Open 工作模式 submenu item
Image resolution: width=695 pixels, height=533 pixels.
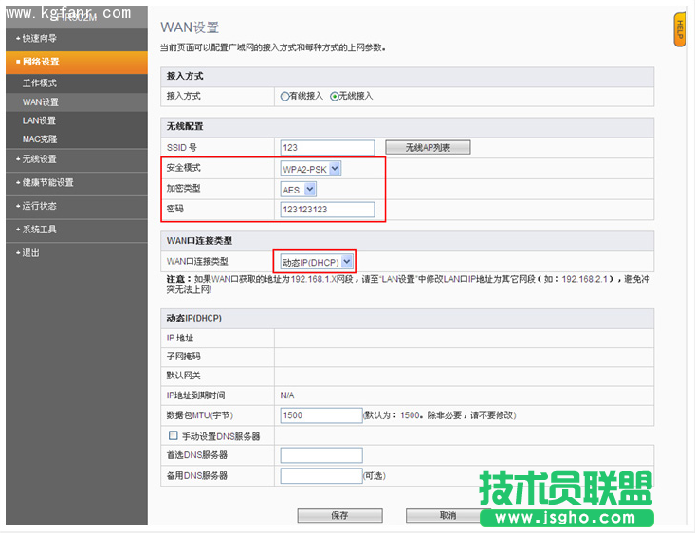point(40,83)
